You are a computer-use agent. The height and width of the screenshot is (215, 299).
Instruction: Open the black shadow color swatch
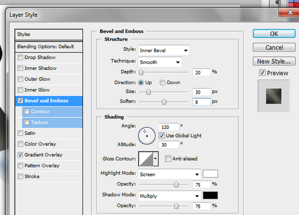point(210,196)
